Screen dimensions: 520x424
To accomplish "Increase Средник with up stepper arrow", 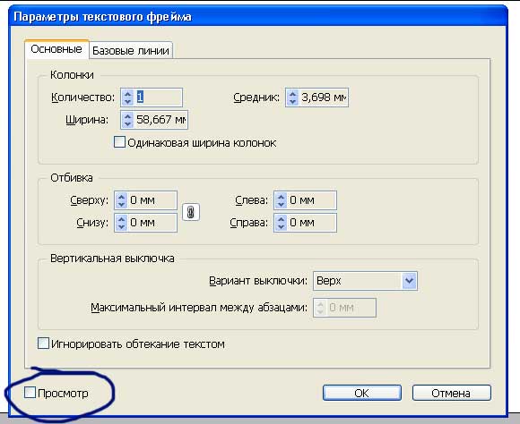I will pyautogui.click(x=292, y=94).
